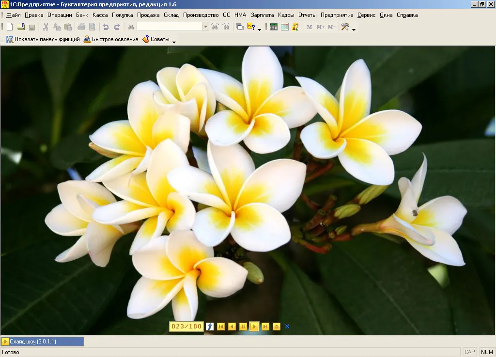This screenshot has height=357, width=496.
Task: Open the Банк menu
Action: click(82, 15)
